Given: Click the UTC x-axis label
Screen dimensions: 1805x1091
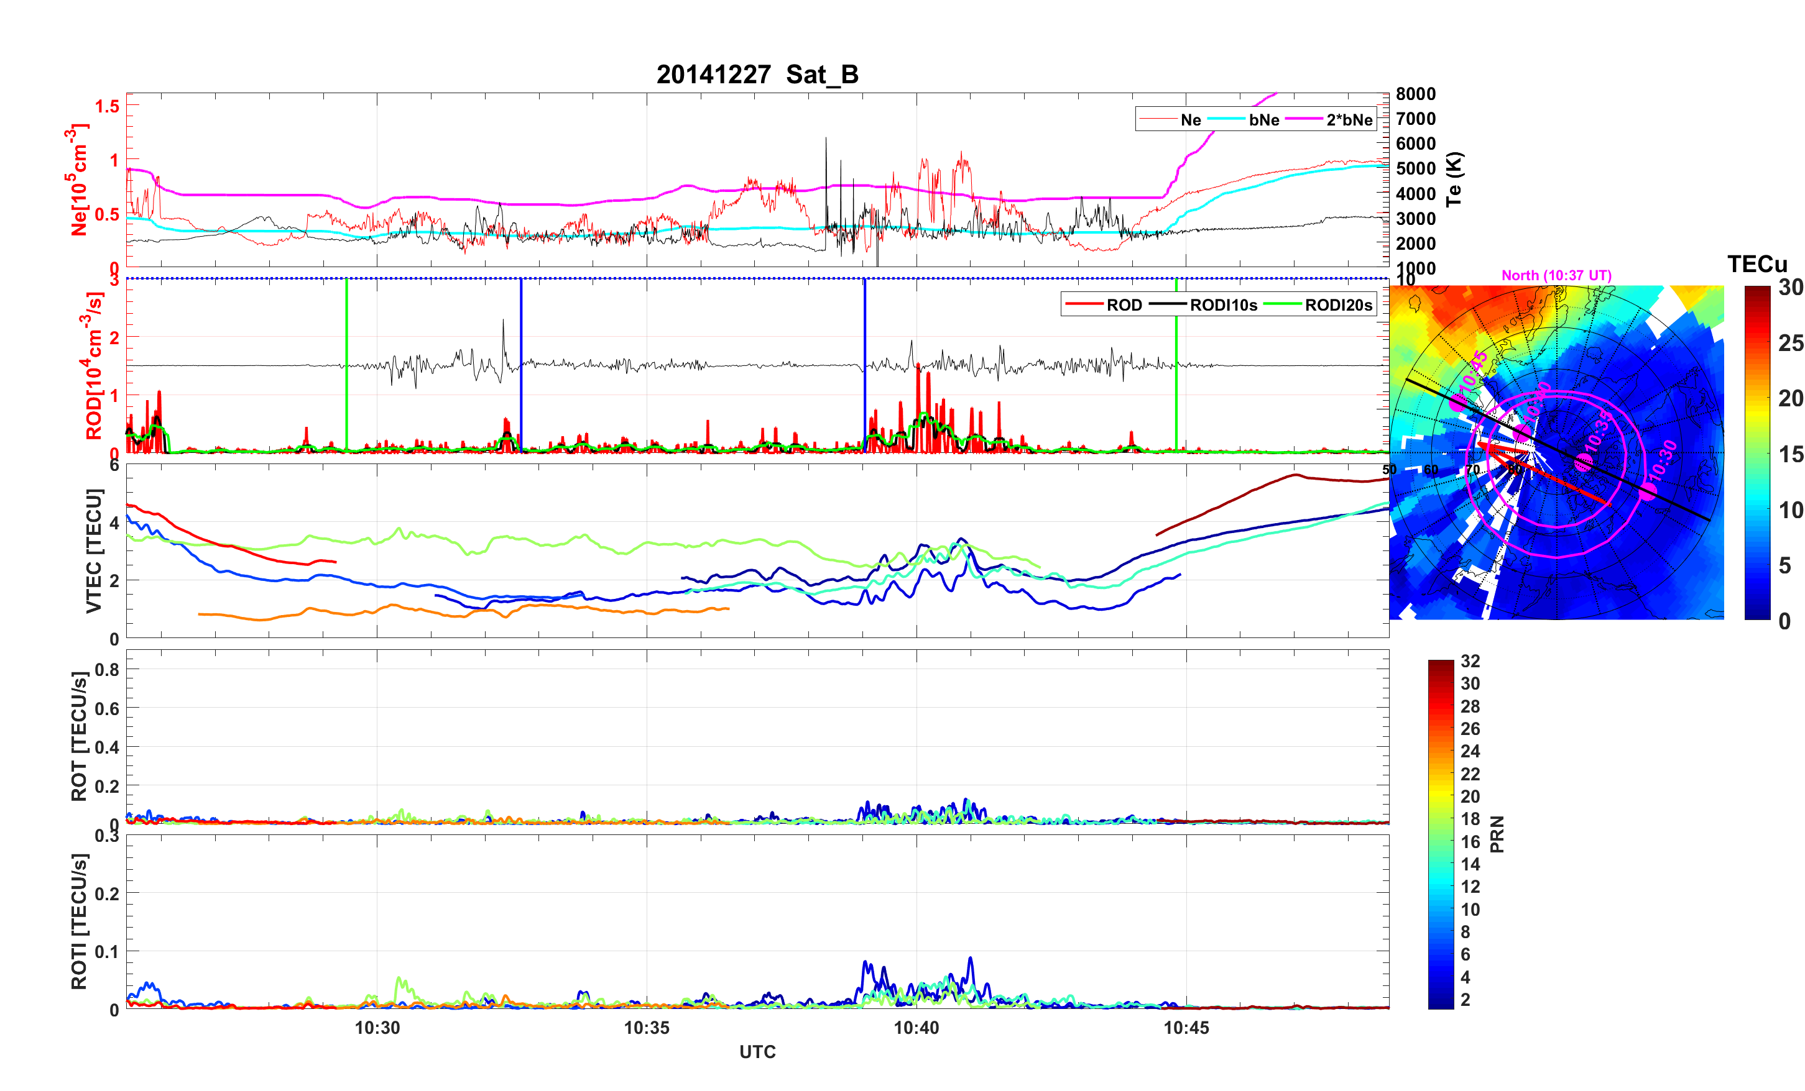Looking at the screenshot, I should 757,1051.
